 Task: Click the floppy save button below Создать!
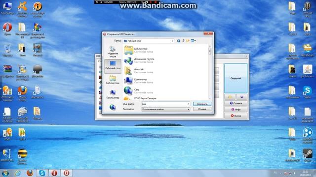point(241,97)
